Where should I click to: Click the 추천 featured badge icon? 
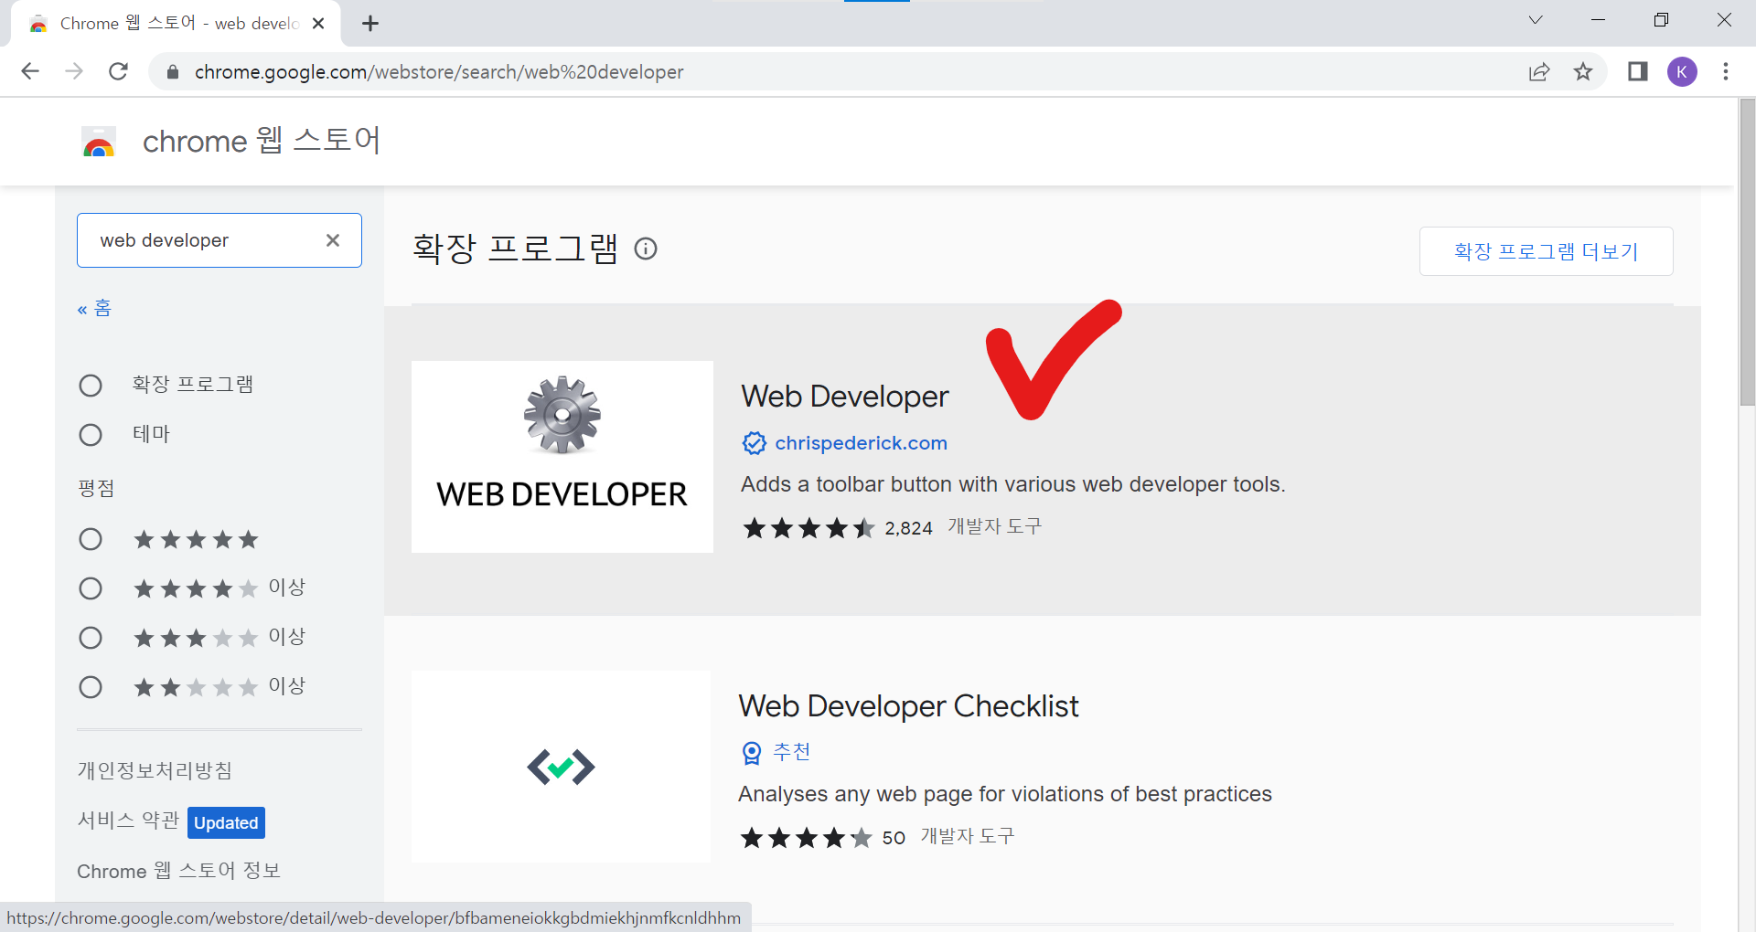(752, 753)
